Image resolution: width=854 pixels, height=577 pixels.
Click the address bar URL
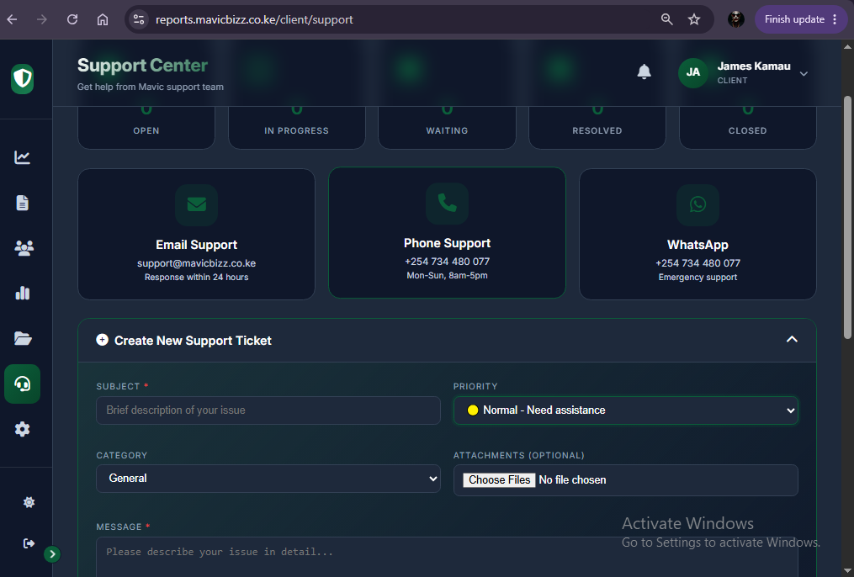pos(254,19)
